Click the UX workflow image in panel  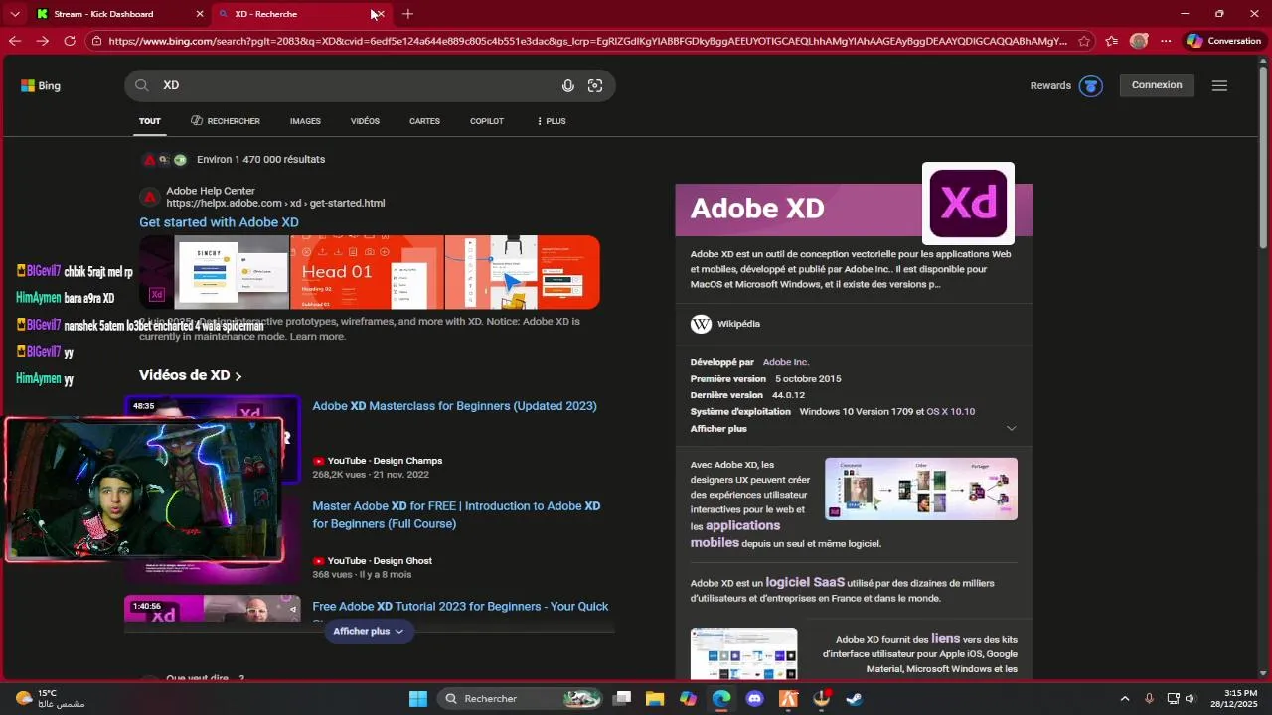pyautogui.click(x=921, y=489)
